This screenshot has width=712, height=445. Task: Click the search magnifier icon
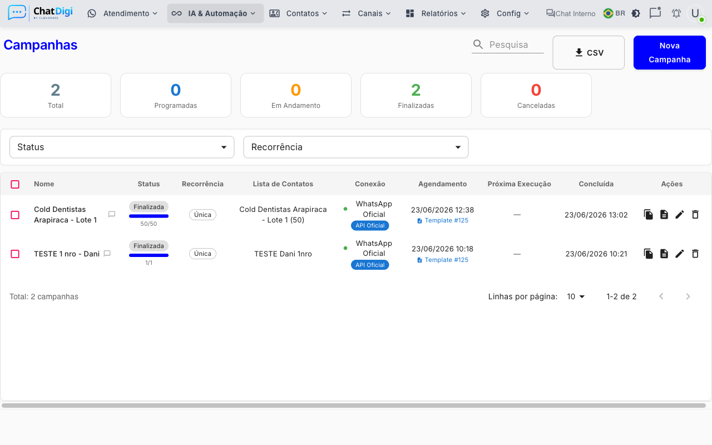478,44
